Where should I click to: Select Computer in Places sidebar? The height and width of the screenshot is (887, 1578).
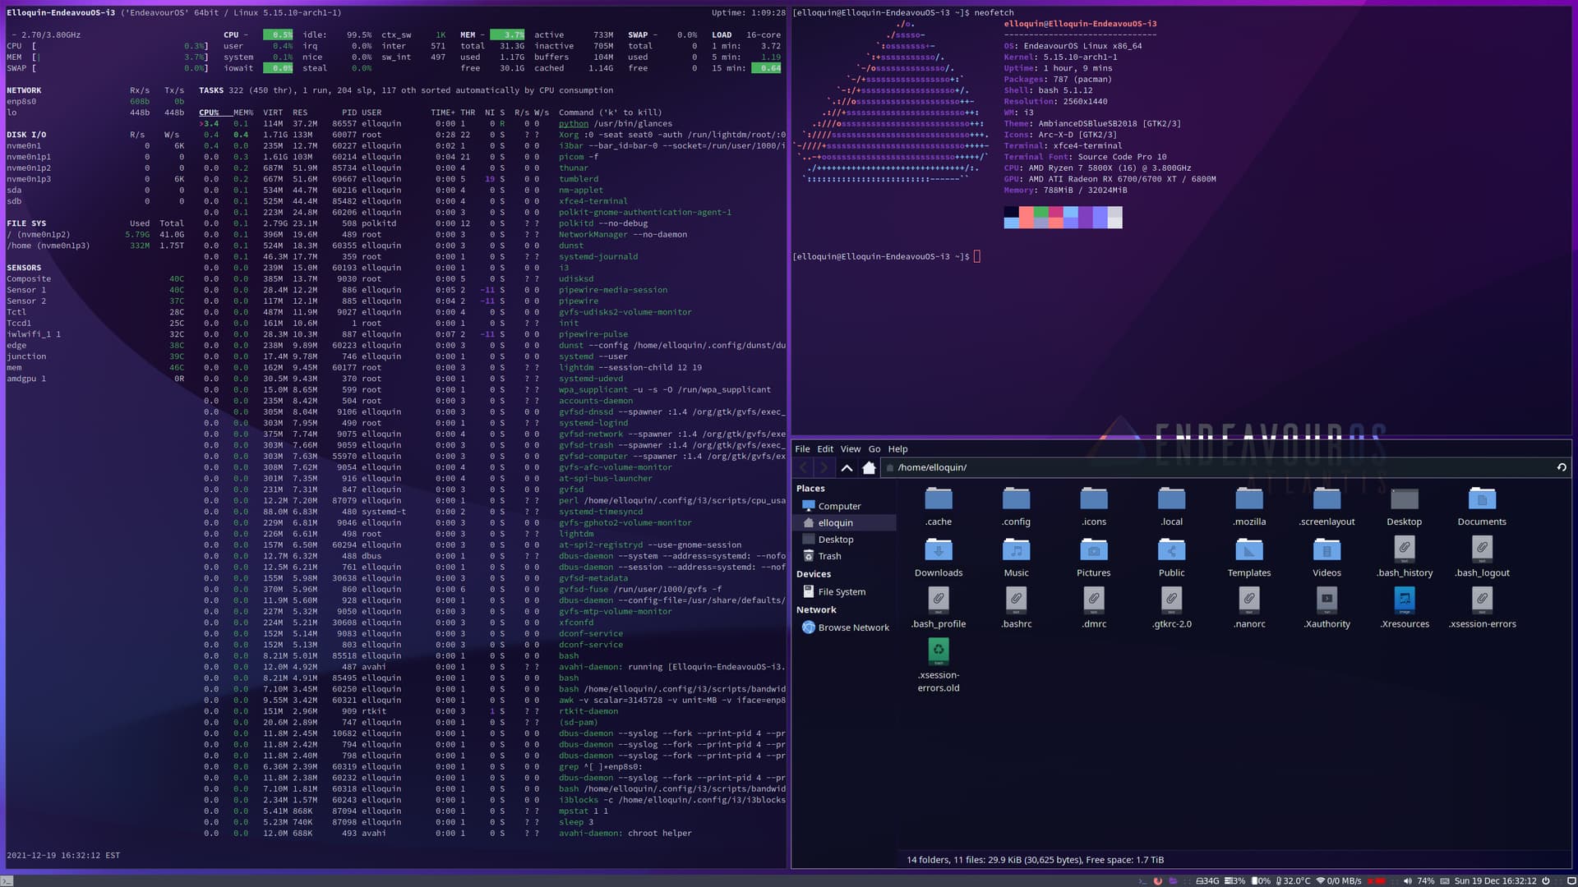click(845, 506)
